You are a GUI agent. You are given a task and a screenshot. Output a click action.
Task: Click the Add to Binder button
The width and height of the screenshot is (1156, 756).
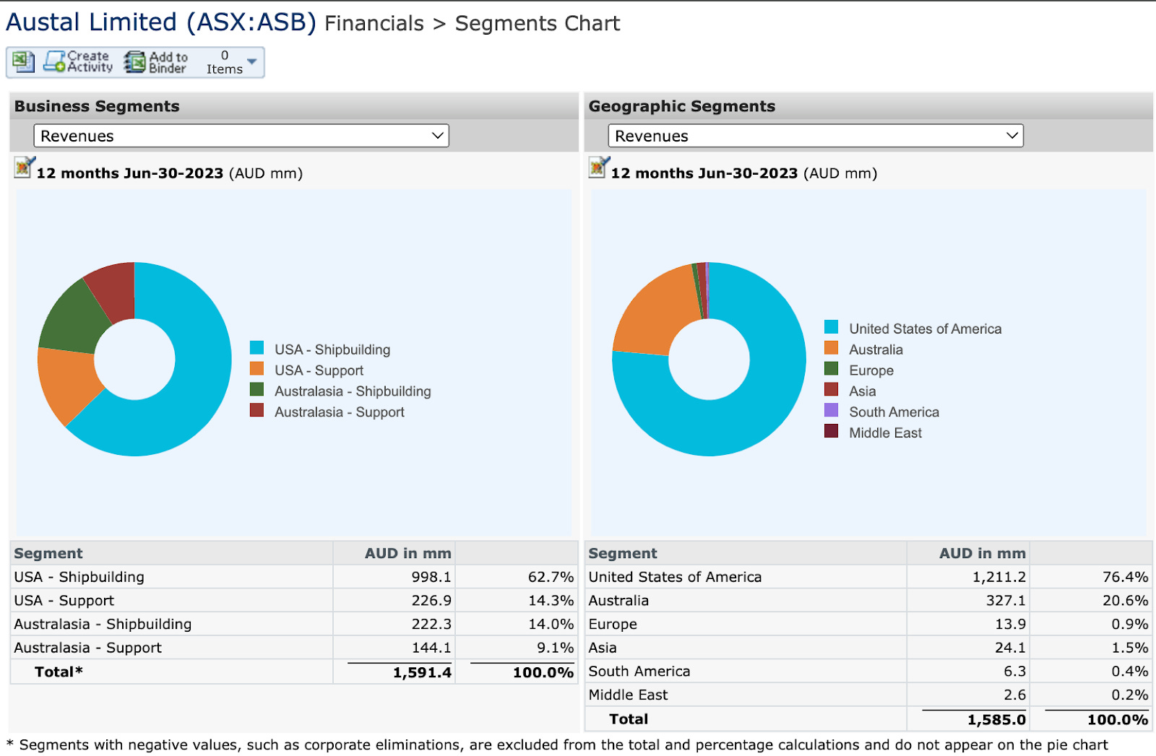click(x=155, y=62)
